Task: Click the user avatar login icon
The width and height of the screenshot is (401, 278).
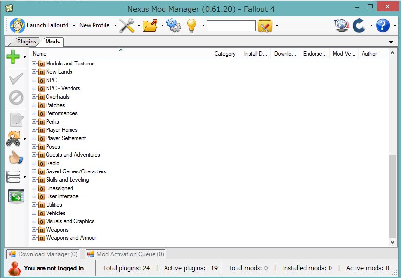Action: point(14,269)
